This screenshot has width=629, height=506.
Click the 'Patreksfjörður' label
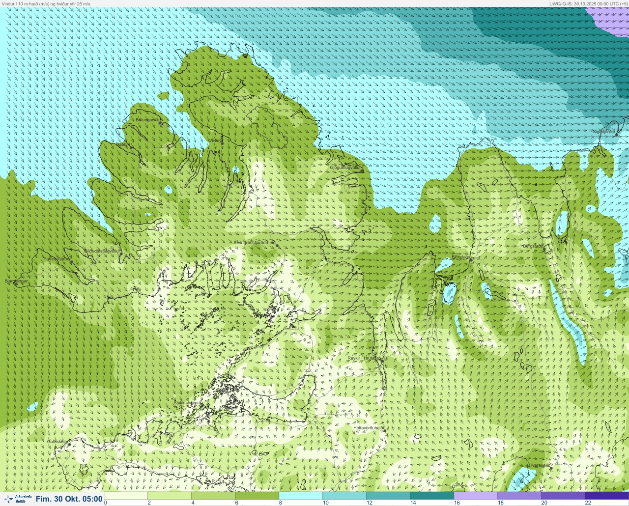pos(57,258)
